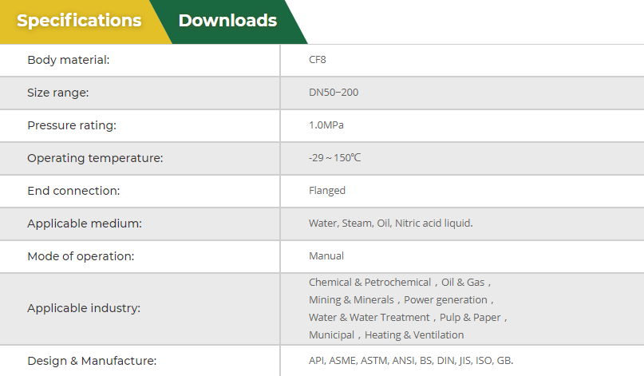Click the 'Mode of operation:' label
The width and height of the screenshot is (644, 376).
point(81,256)
